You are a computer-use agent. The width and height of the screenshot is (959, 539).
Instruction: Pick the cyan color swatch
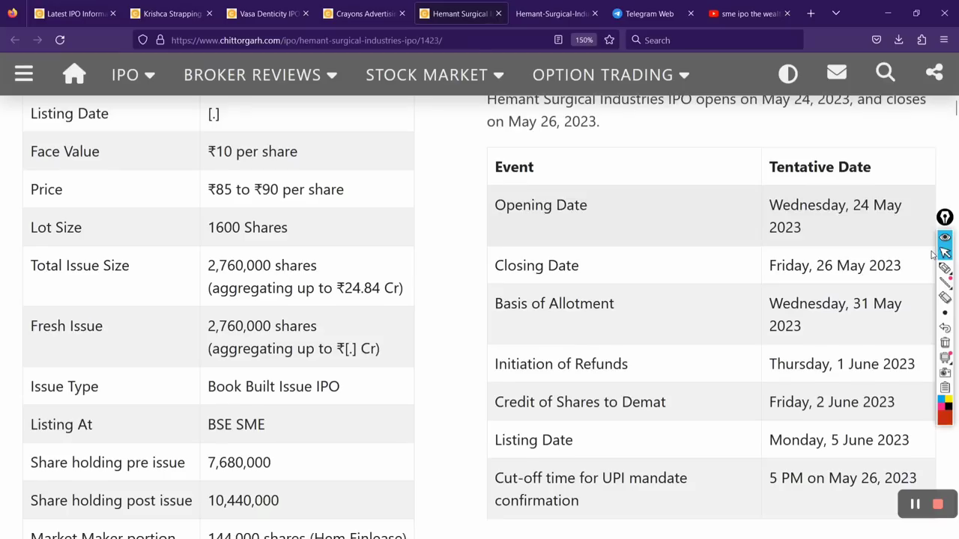click(x=941, y=400)
